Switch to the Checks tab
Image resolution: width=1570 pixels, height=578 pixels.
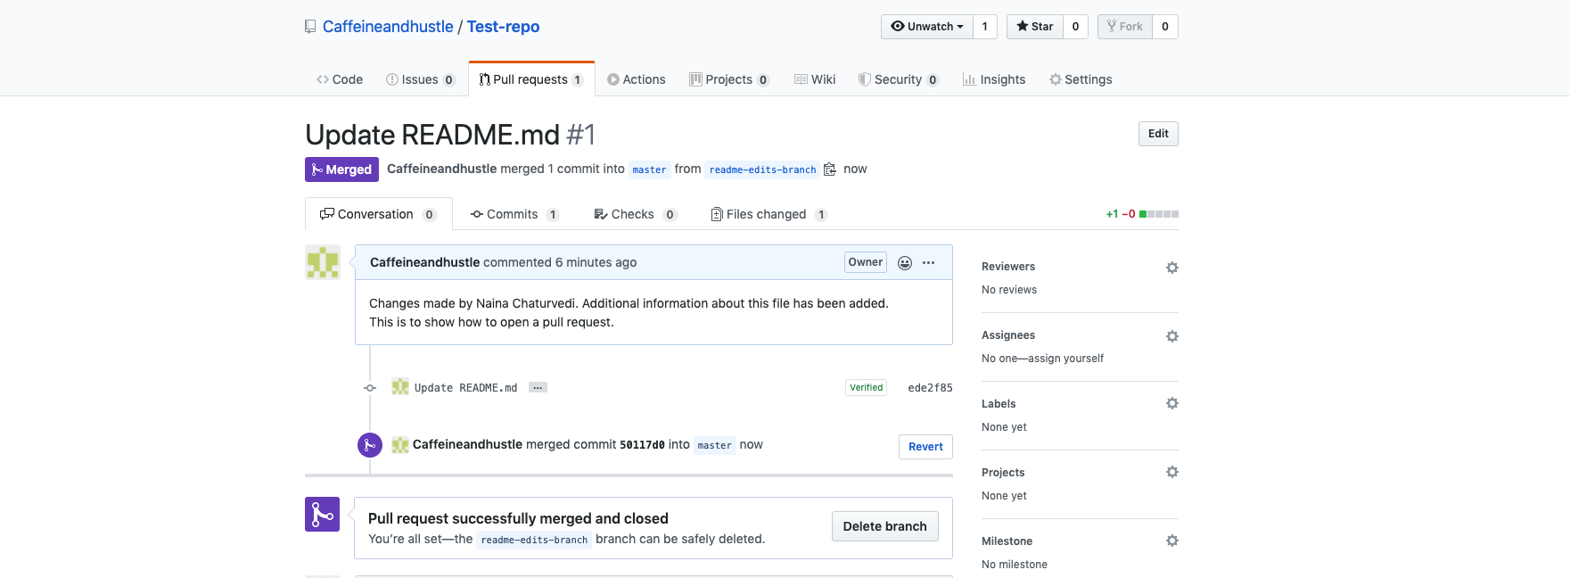(x=636, y=214)
